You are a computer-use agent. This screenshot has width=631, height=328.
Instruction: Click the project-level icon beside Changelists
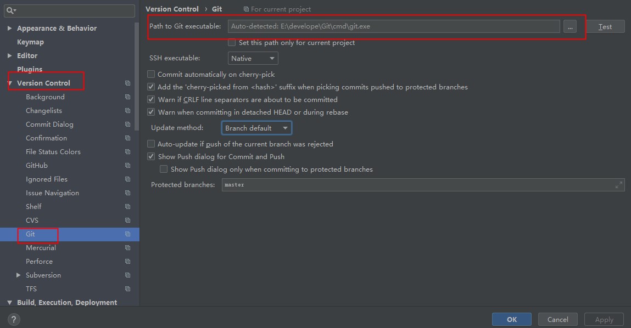point(127,111)
